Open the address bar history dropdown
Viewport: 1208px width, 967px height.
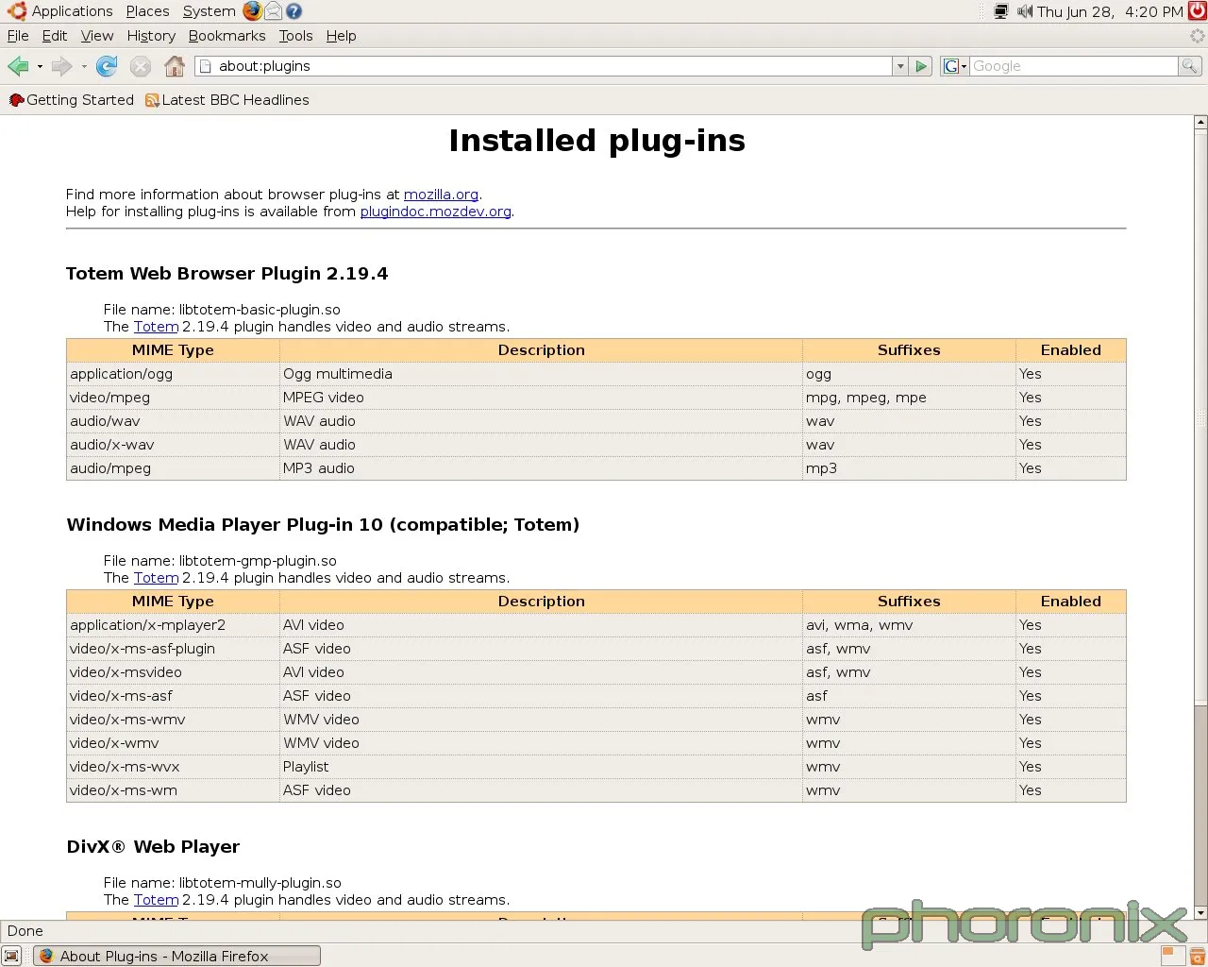pyautogui.click(x=900, y=66)
